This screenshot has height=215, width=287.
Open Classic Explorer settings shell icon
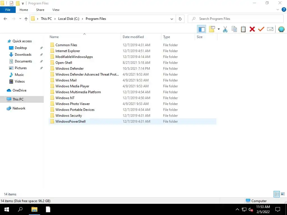[281, 29]
